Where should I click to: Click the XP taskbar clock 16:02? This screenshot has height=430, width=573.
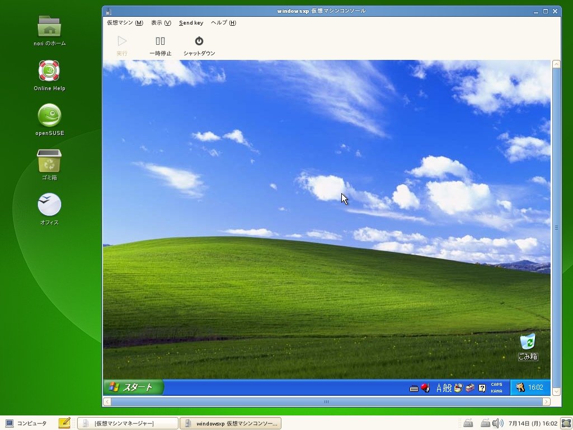536,387
